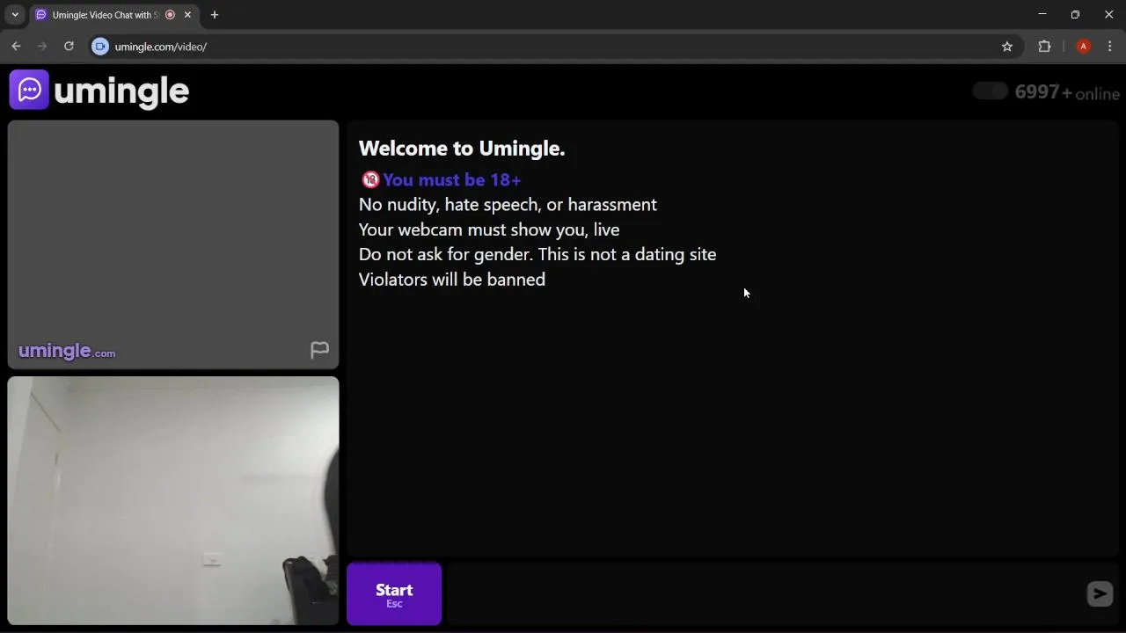Click the "Violators will be banned" line
The width and height of the screenshot is (1126, 633).
pyautogui.click(x=452, y=280)
